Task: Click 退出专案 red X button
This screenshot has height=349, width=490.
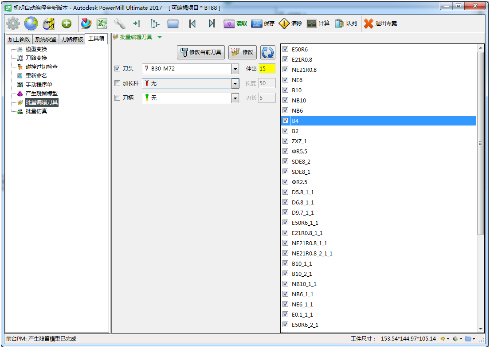Action: (x=380, y=24)
